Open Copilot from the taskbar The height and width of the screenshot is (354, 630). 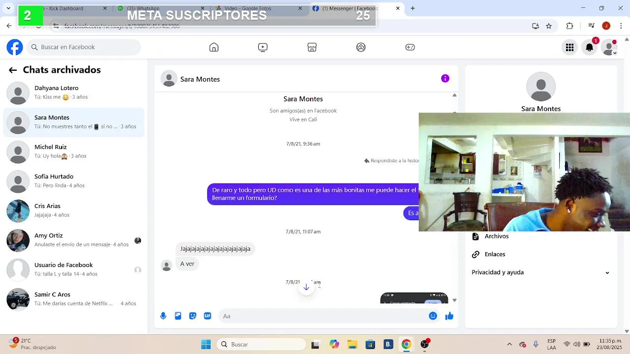tap(334, 344)
